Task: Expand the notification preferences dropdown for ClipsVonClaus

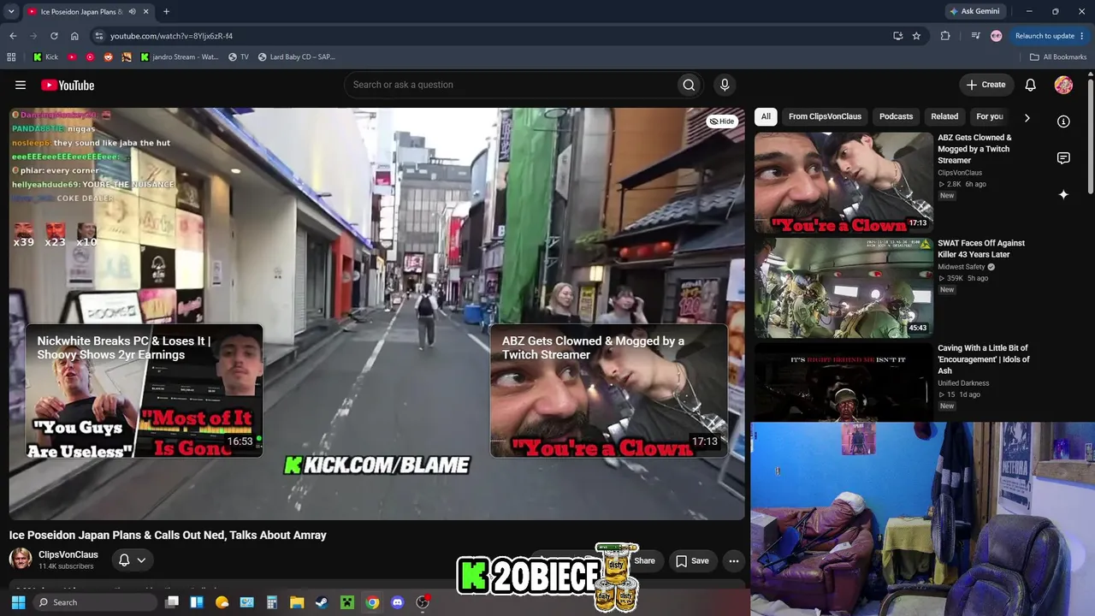Action: (141, 560)
